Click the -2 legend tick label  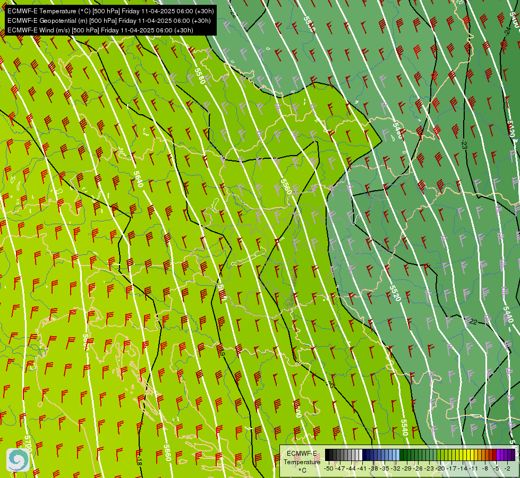507,468
